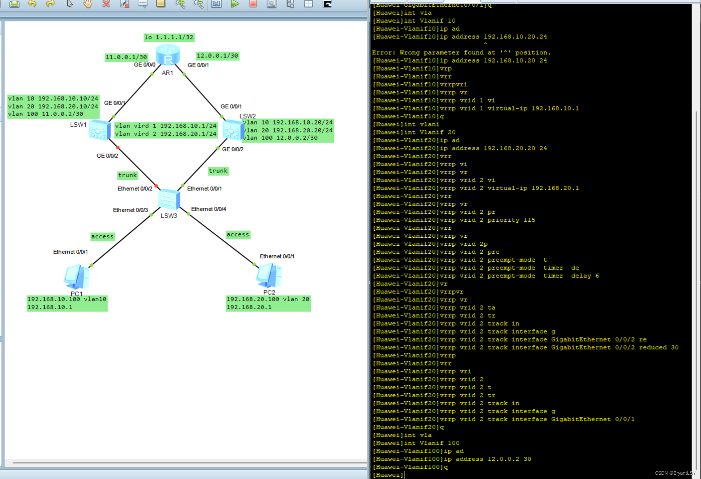The image size is (701, 479).
Task: Click the Zoom Out magnifier icon
Action: click(198, 4)
